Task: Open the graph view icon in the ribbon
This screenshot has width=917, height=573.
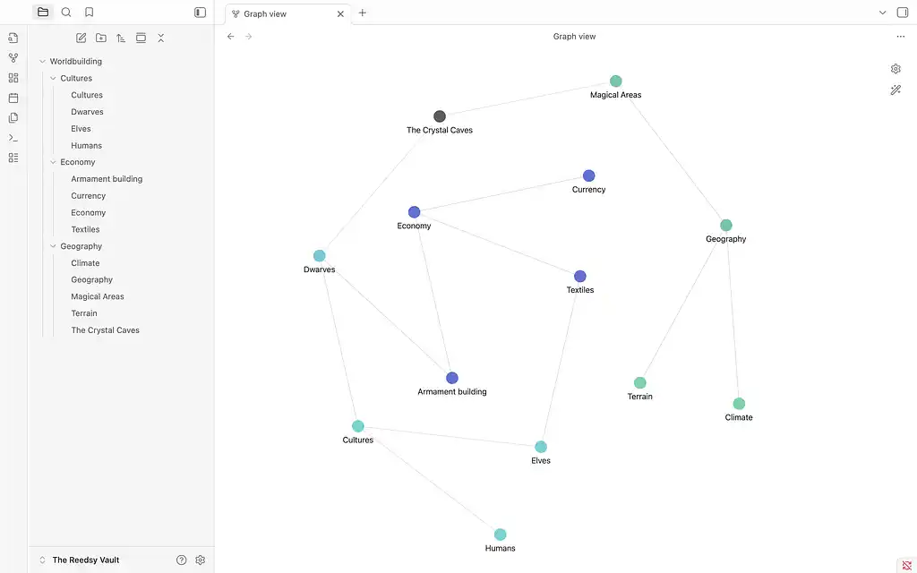Action: [x=13, y=57]
